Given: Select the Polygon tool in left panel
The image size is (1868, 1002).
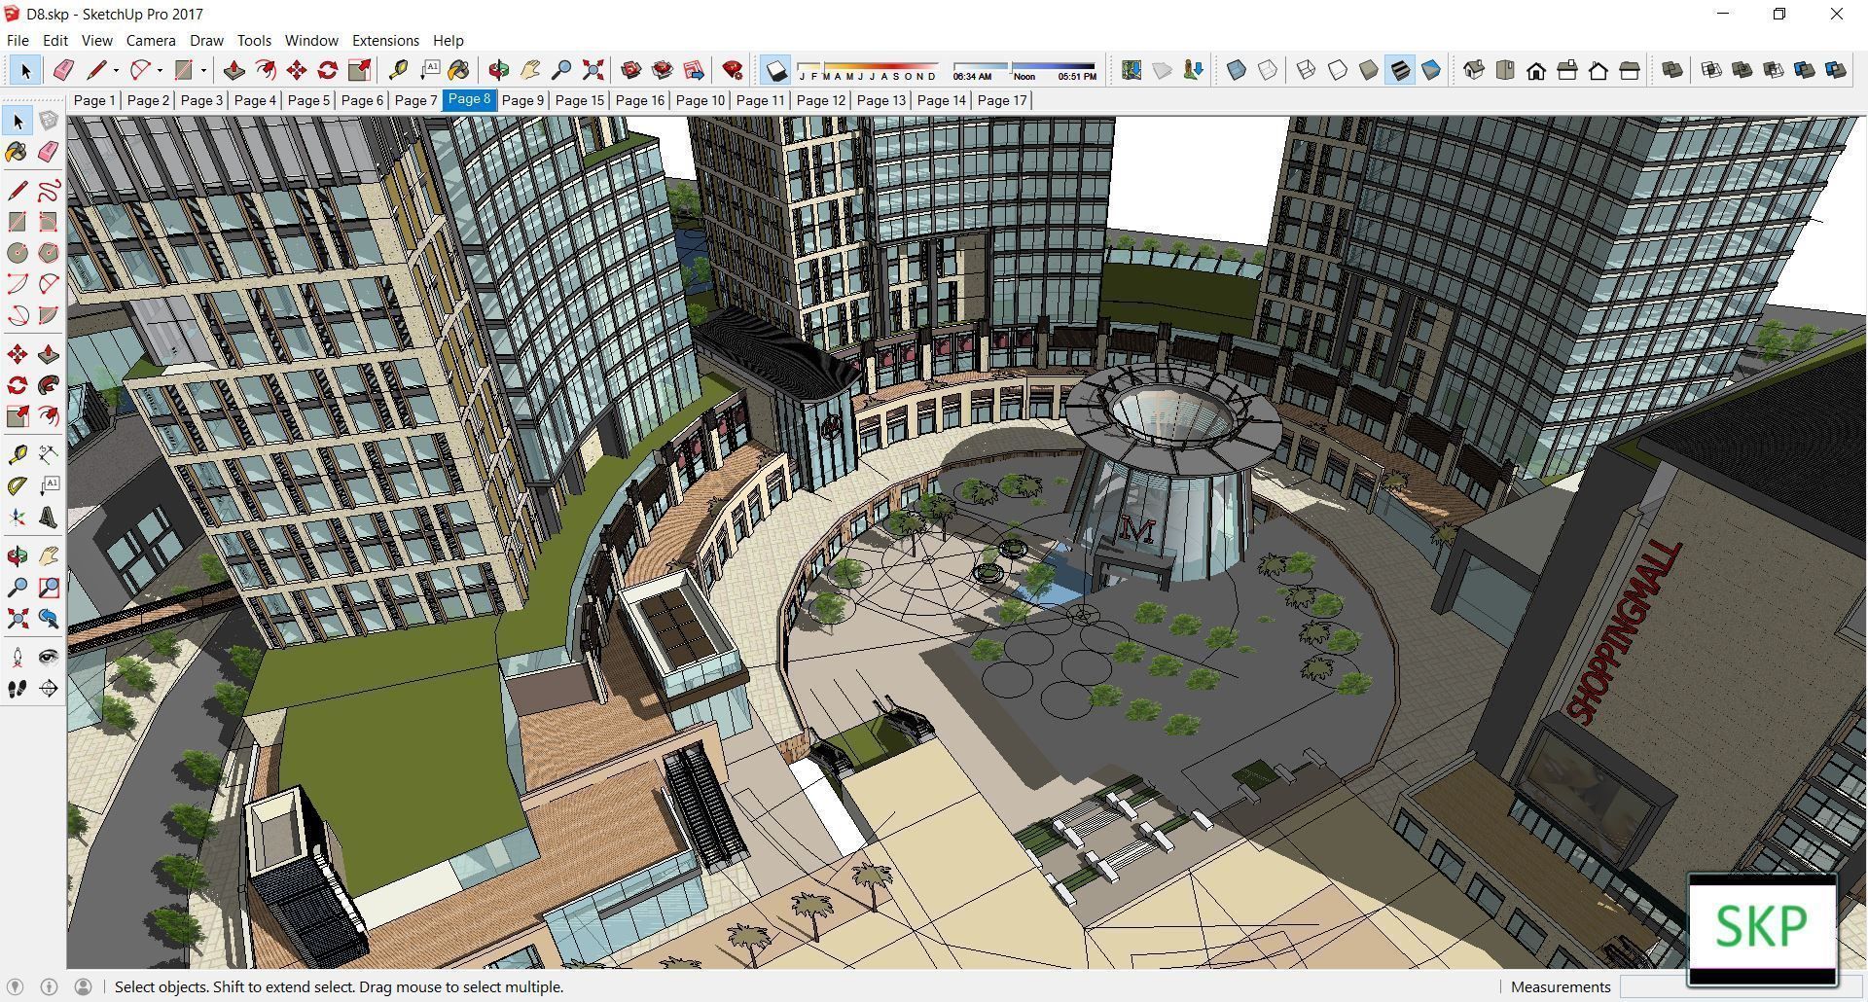Looking at the screenshot, I should [49, 252].
